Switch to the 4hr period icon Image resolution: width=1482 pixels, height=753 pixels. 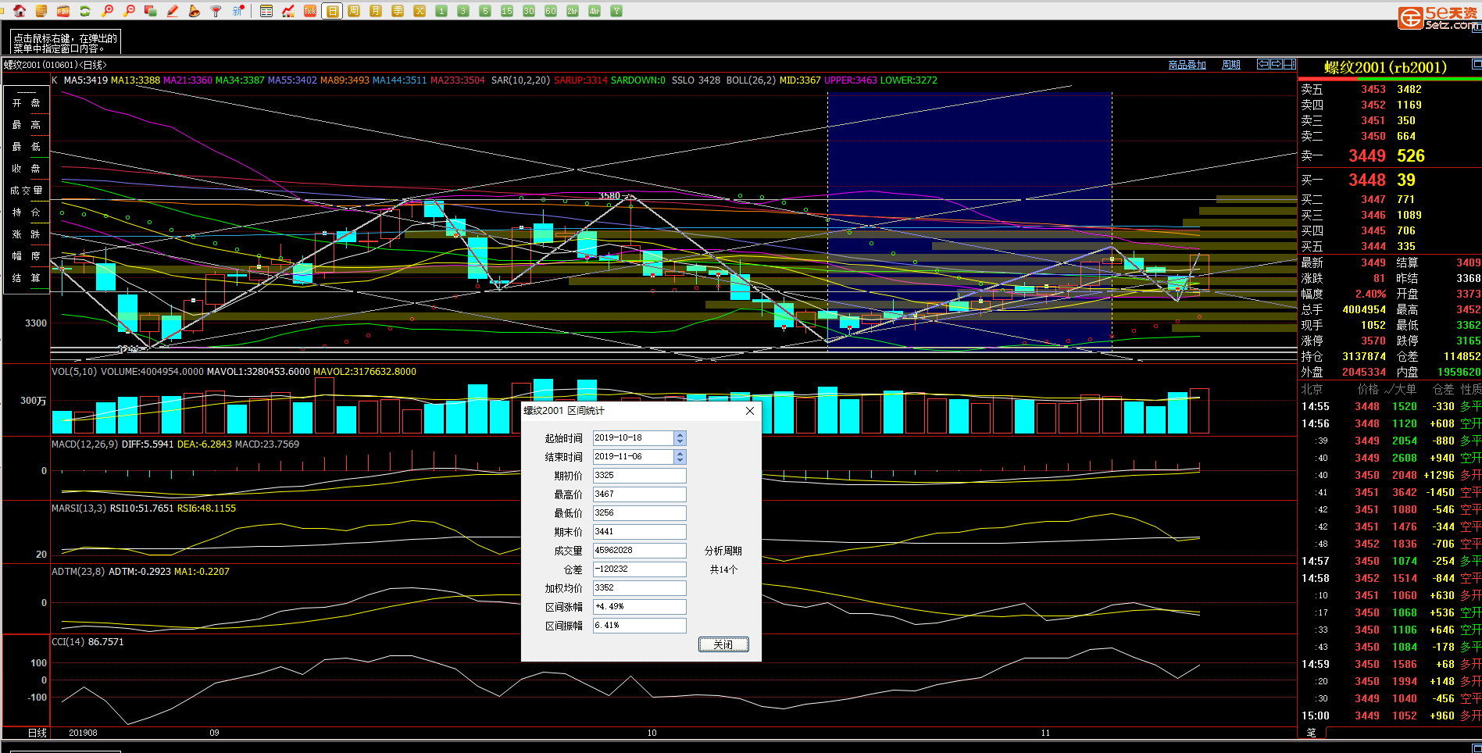[595, 11]
